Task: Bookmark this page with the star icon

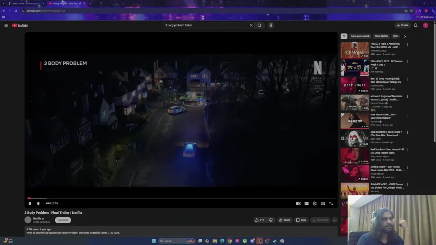Action: (411, 11)
